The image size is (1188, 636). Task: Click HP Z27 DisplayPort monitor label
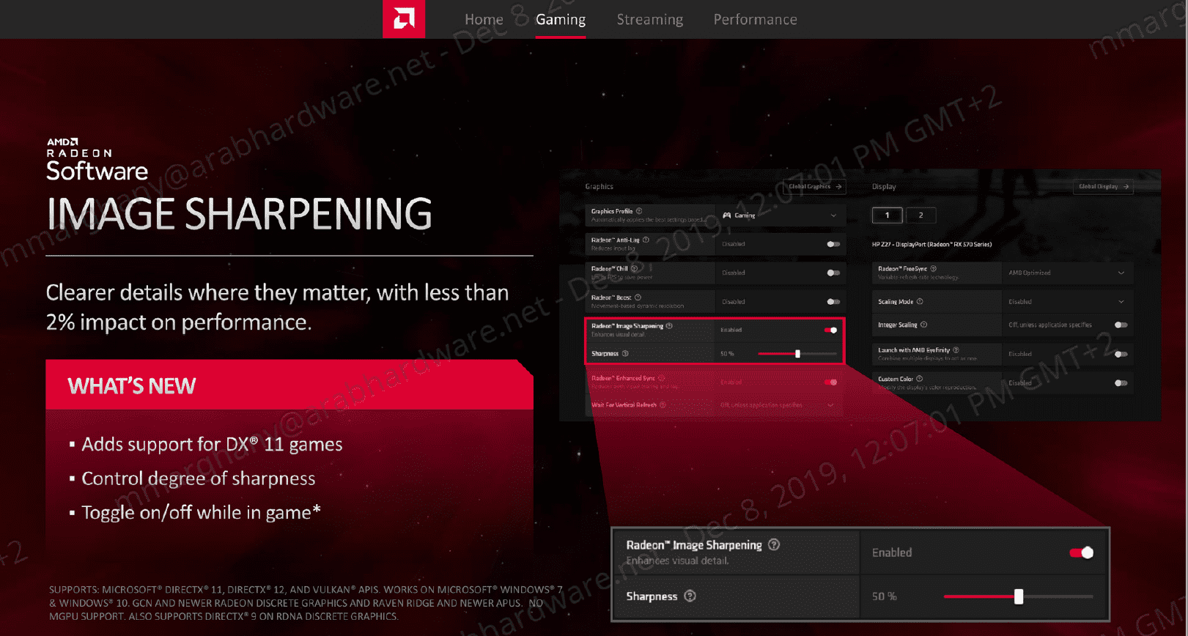931,244
